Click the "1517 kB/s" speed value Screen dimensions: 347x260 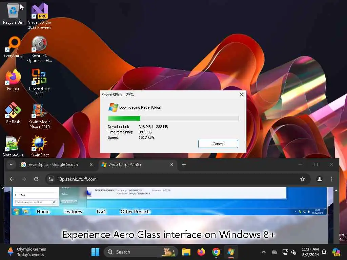tap(146, 137)
